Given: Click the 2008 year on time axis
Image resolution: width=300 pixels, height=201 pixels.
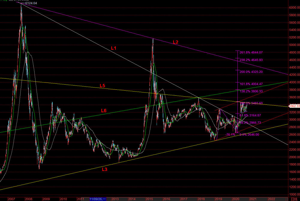Looking at the screenshot, I should point(28,199).
